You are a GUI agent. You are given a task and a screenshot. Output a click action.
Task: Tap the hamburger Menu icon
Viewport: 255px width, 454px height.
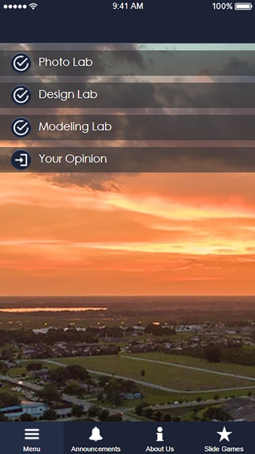[x=32, y=434]
